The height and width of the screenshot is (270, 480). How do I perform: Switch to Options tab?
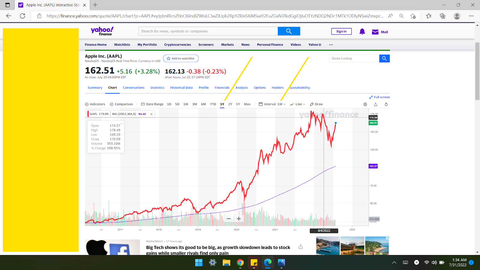(260, 88)
